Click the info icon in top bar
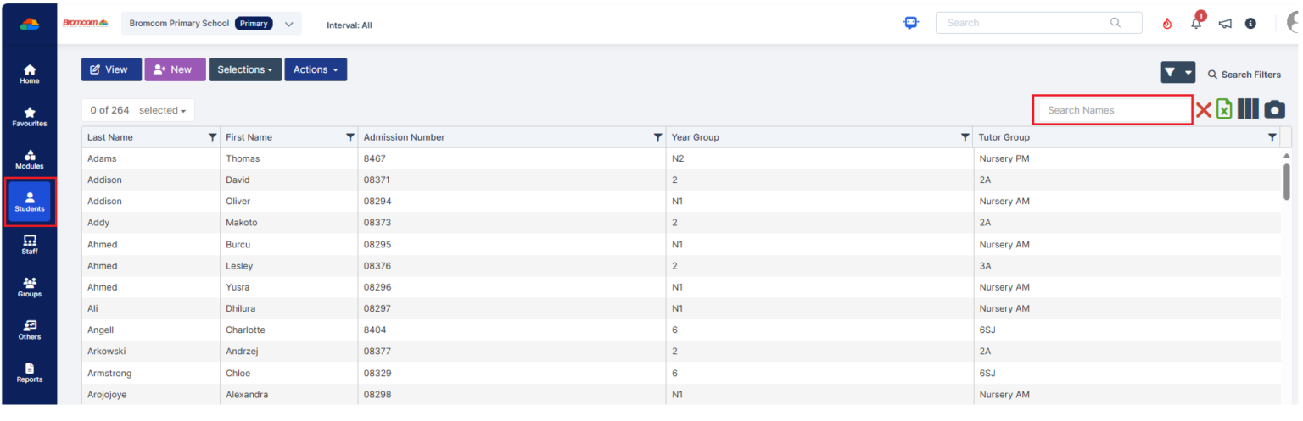1303x421 pixels. point(1250,24)
